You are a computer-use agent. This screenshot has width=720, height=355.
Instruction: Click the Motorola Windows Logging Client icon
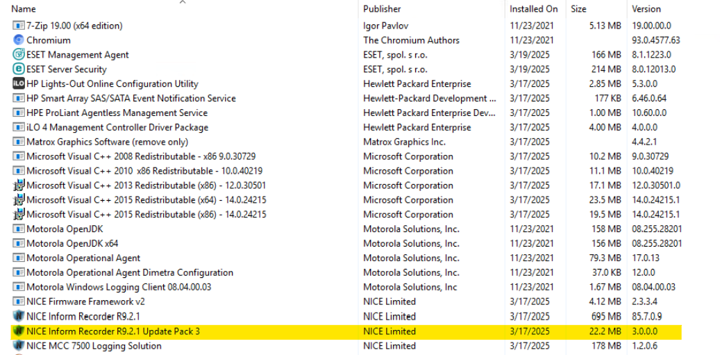pyautogui.click(x=19, y=288)
